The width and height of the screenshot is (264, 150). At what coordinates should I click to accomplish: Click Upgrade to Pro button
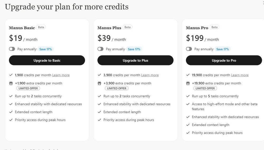coord(224,60)
